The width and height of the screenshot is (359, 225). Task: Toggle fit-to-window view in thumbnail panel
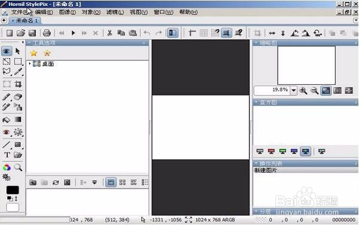326,91
